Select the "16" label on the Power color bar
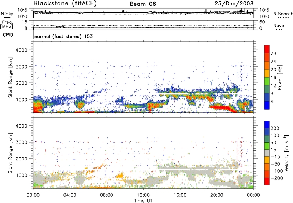The width and height of the screenshot is (293, 203). (x=273, y=78)
